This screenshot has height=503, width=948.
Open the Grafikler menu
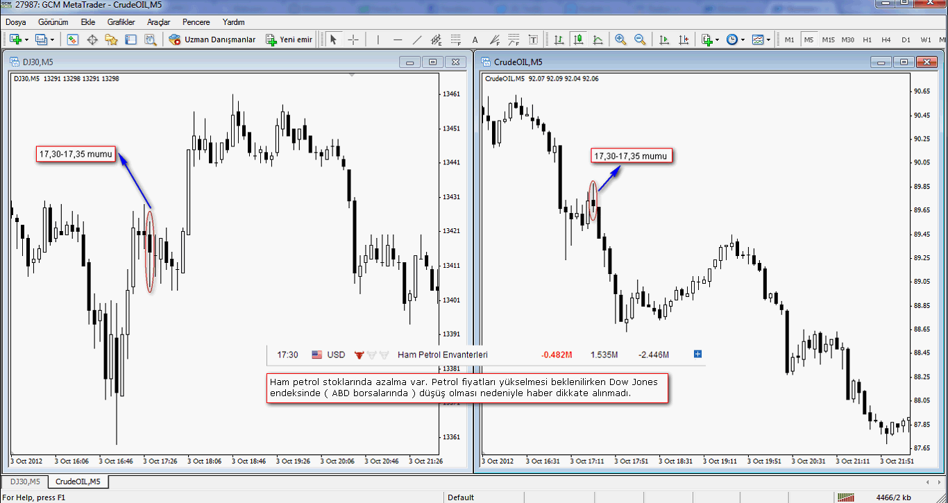(121, 22)
